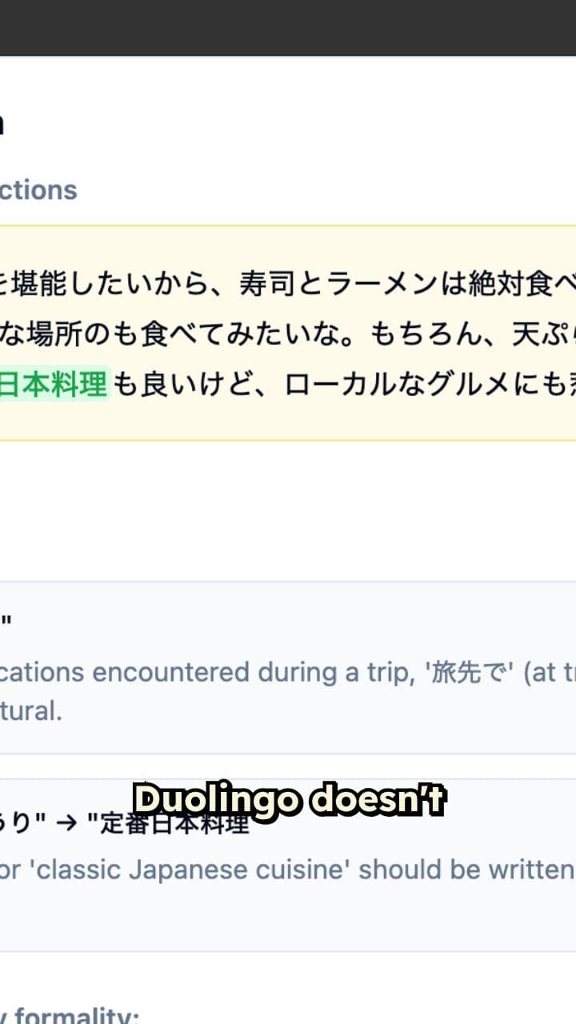This screenshot has height=1024, width=576.
Task: Click the green highlighted 日本料理 correction
Action: tap(53, 385)
